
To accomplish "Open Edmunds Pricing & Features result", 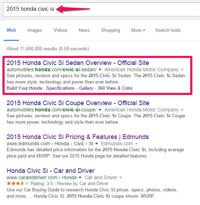I will pyautogui.click(x=78, y=137).
